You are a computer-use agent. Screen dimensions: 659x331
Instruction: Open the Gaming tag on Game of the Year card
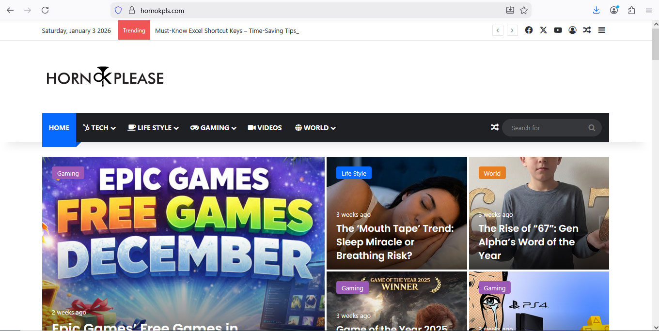pyautogui.click(x=352, y=288)
